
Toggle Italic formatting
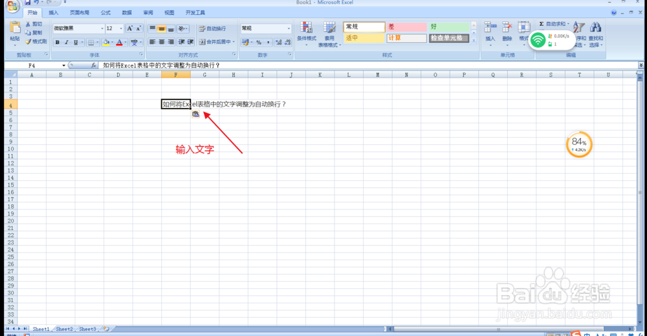pyautogui.click(x=67, y=42)
